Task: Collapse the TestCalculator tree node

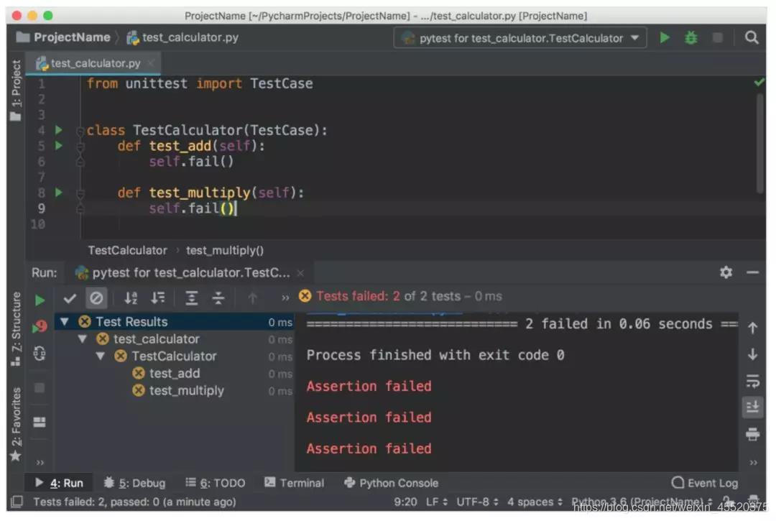Action: pos(101,356)
